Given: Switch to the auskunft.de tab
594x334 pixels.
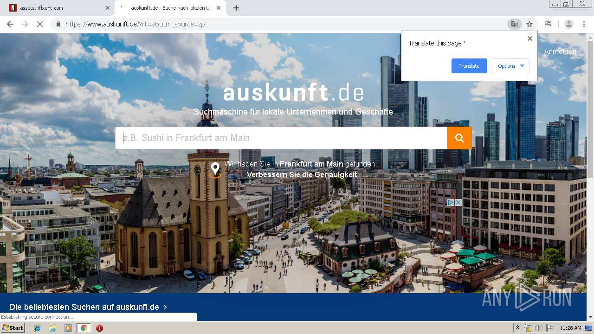Looking at the screenshot, I should [170, 8].
